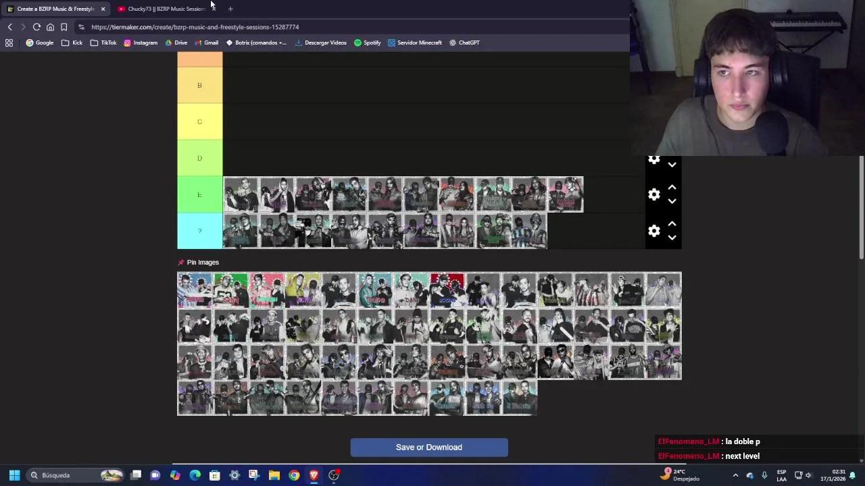View site information icon in address bar

coord(81,27)
